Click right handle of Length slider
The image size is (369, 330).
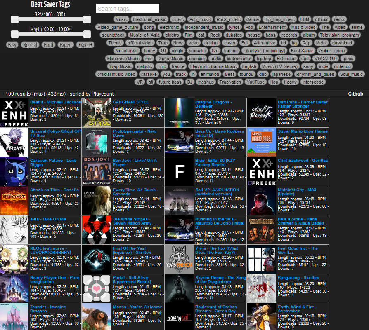point(87,35)
